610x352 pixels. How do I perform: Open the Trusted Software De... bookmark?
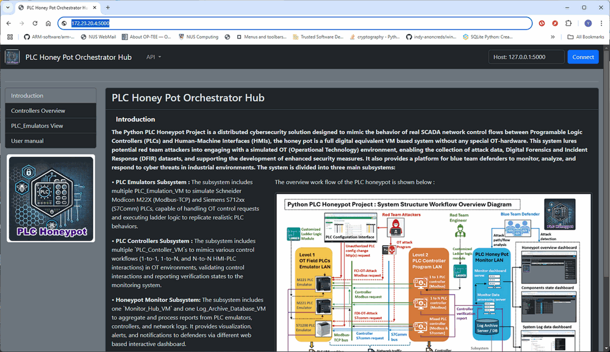(318, 37)
